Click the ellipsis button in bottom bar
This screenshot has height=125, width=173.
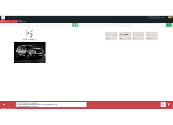pos(163,105)
